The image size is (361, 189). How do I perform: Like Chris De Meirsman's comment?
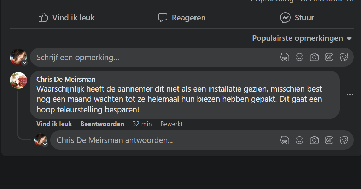54,124
